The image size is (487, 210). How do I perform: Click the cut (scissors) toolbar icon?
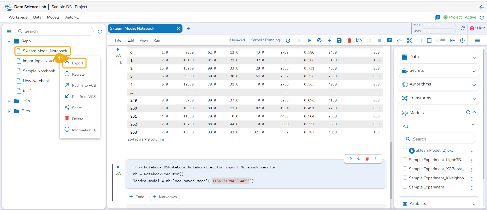(x=409, y=41)
